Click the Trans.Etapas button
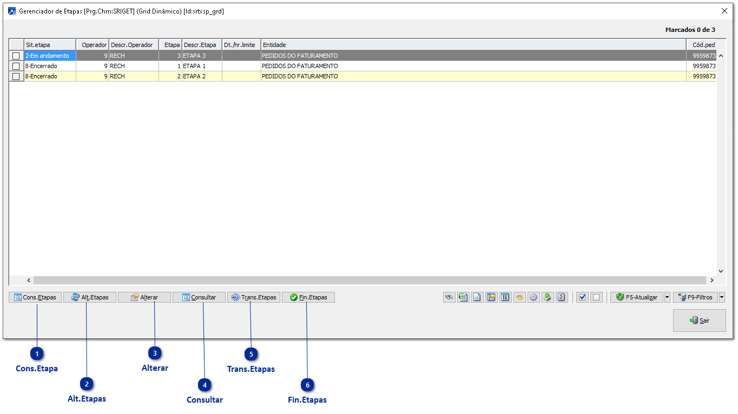The width and height of the screenshot is (738, 414). pos(254,297)
